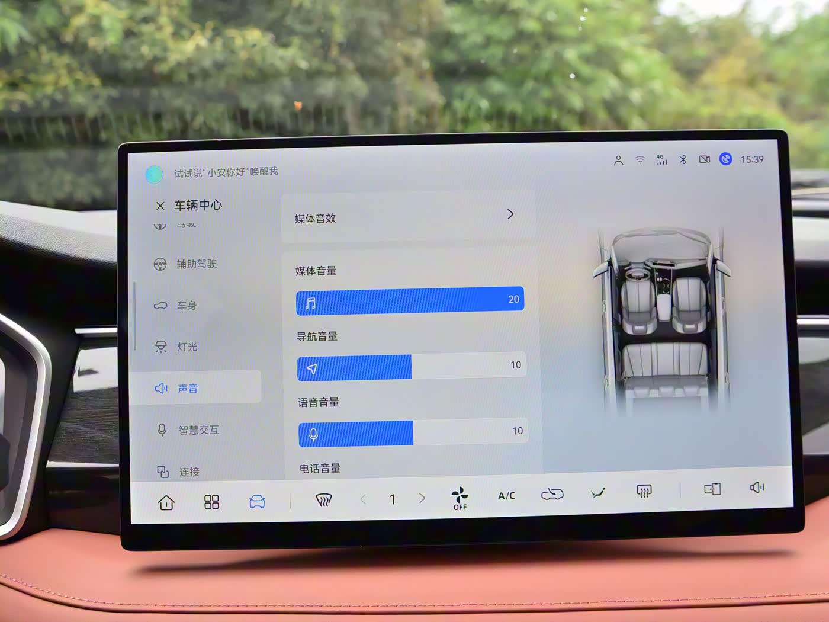Tap the front windshield defrost icon

(323, 501)
